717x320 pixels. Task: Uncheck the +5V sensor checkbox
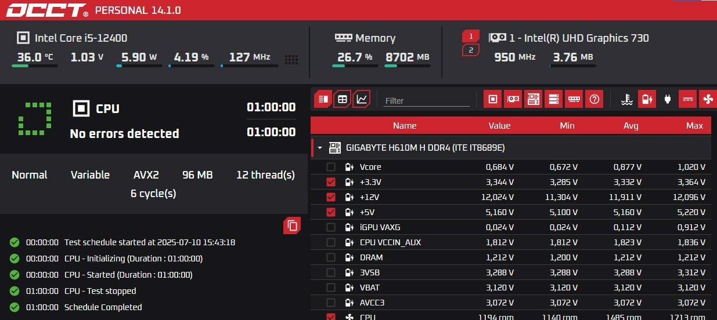click(331, 212)
